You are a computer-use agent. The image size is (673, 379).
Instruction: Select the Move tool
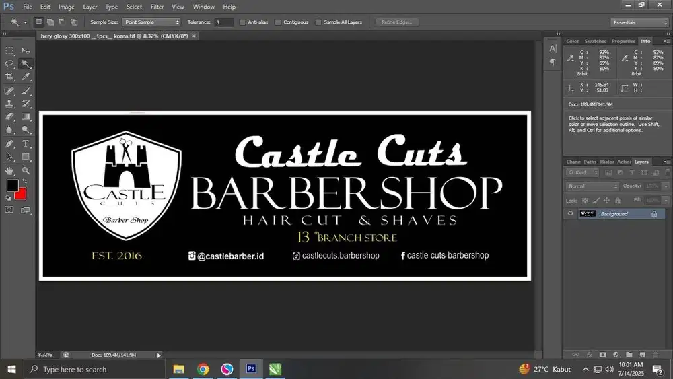point(26,50)
